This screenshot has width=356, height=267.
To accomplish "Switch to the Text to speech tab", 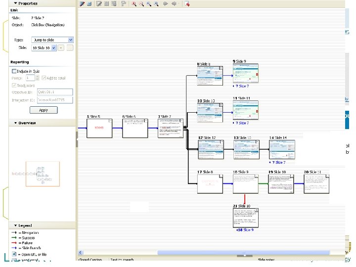I will pyautogui.click(x=122, y=260).
